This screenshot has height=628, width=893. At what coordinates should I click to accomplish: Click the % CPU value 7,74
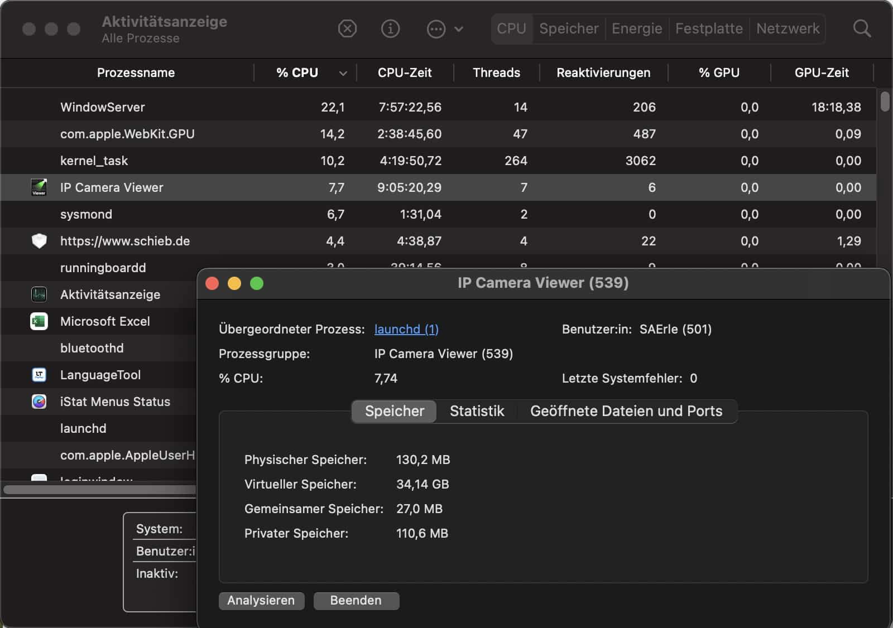[x=386, y=378]
